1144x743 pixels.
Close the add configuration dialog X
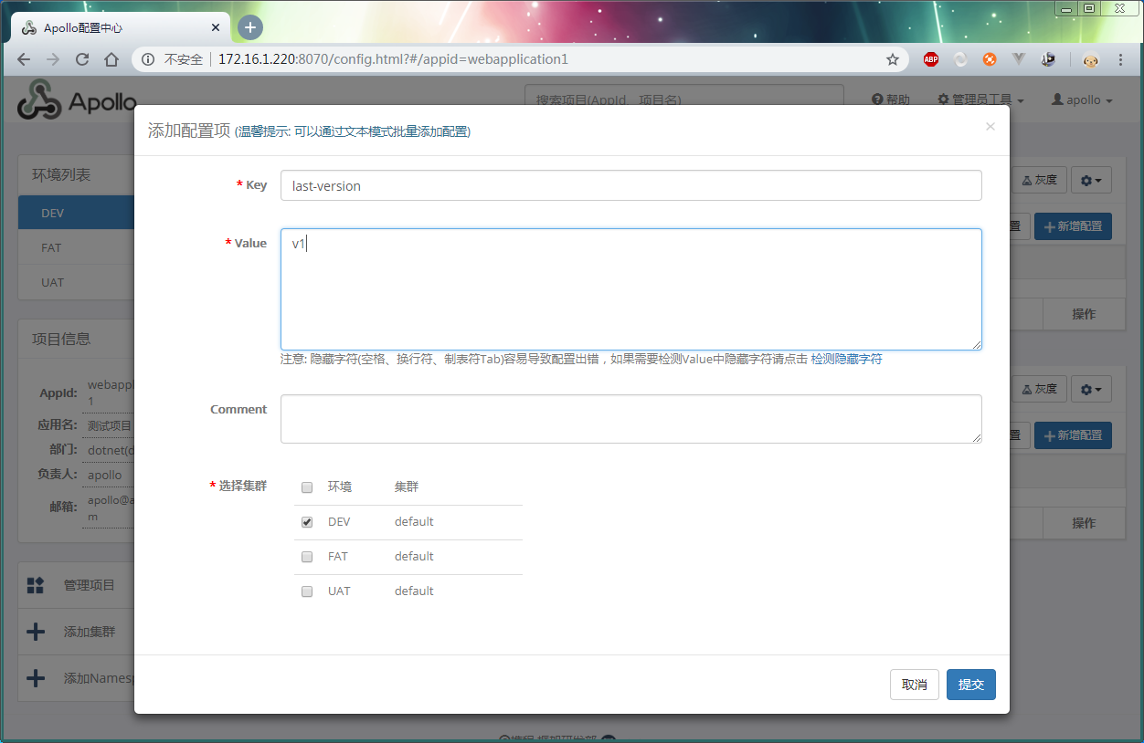[990, 127]
